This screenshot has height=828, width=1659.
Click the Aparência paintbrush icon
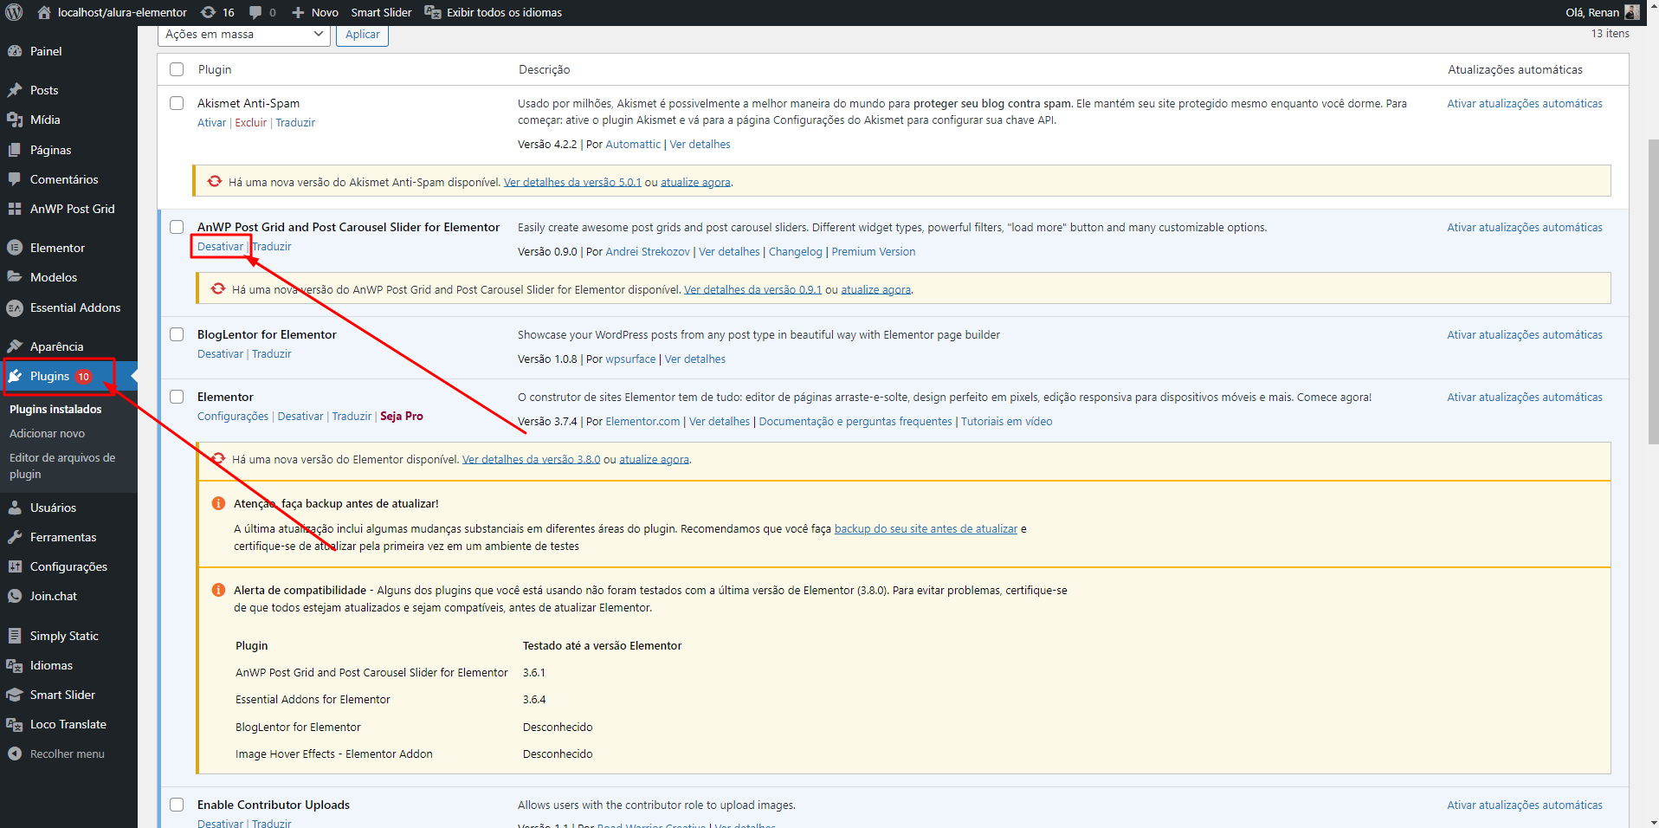(x=15, y=346)
